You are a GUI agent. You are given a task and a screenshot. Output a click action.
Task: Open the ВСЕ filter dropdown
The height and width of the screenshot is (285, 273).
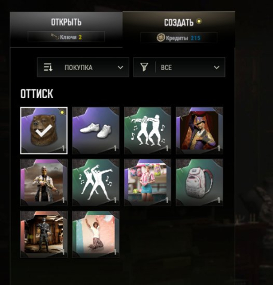click(179, 68)
